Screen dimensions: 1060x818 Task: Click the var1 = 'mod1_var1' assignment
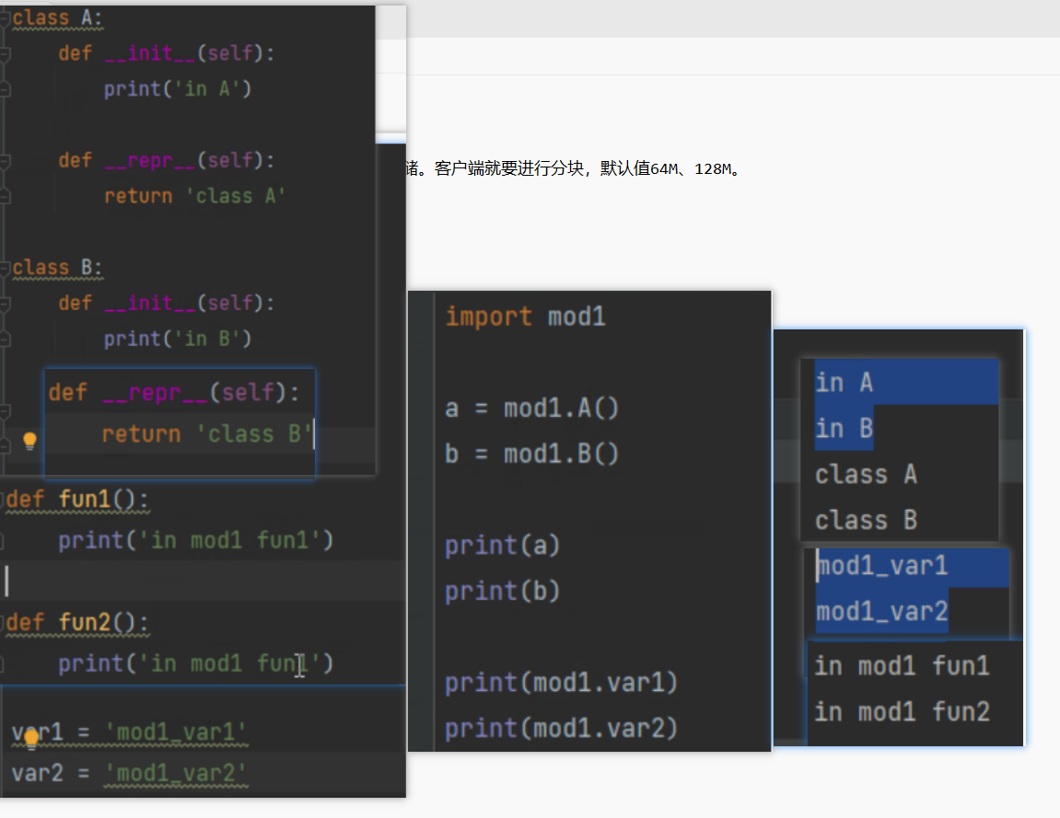129,732
